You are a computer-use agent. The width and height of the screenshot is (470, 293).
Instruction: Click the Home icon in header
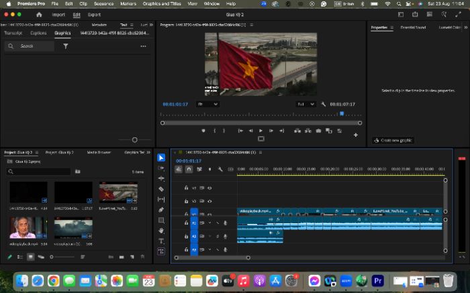point(39,15)
